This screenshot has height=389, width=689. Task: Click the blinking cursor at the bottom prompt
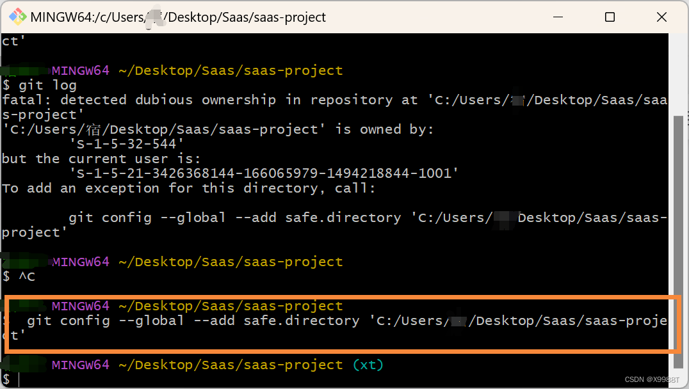click(x=19, y=379)
